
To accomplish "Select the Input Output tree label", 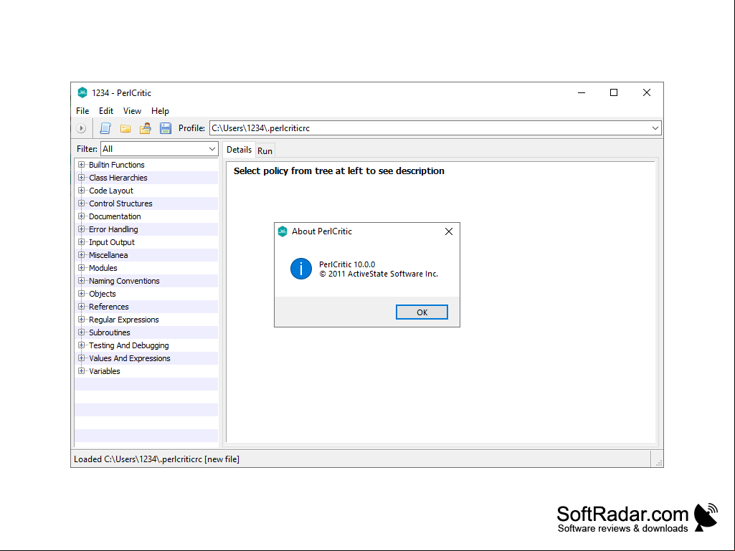I will click(112, 242).
